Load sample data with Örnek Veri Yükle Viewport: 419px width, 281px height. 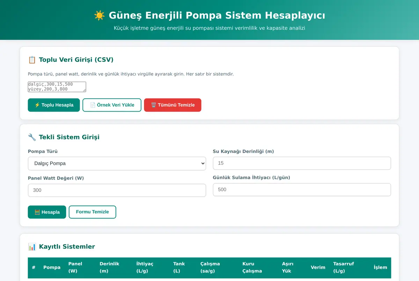[x=112, y=105]
